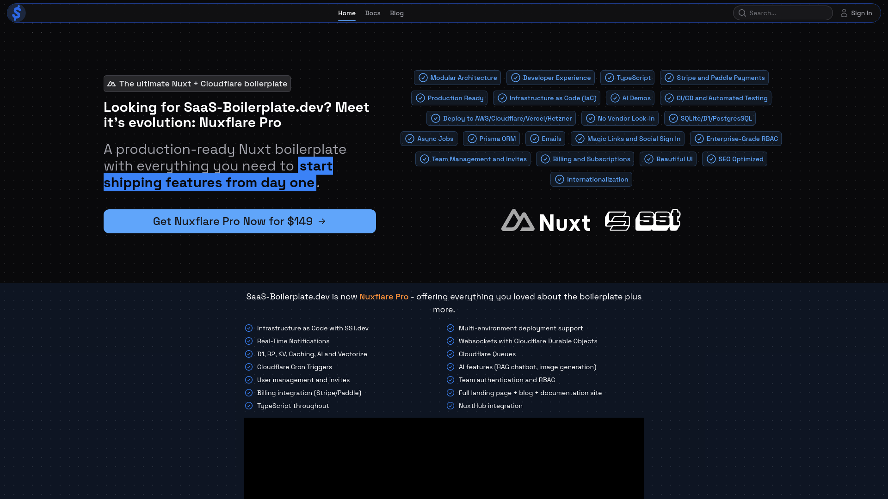
Task: Click 'D1, R2, KV, Caching, AI and Vectorize'
Action: click(312, 354)
